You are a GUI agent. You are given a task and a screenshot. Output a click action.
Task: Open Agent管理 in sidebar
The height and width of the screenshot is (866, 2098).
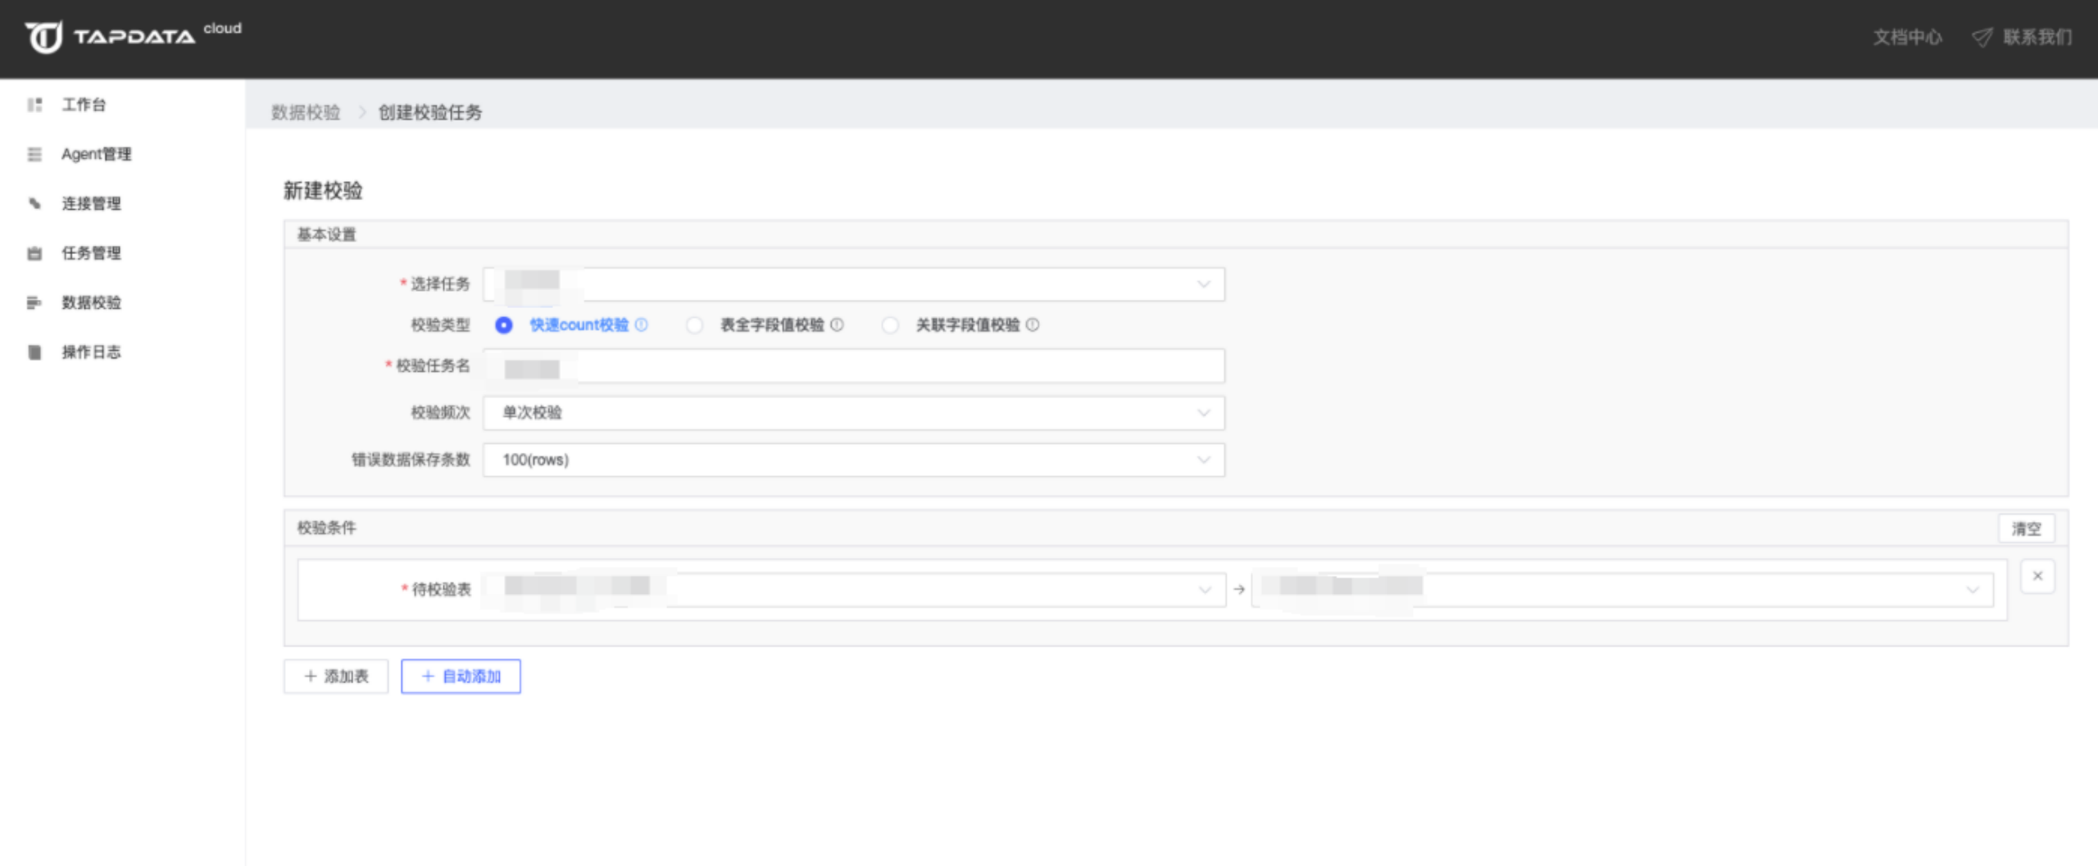96,154
